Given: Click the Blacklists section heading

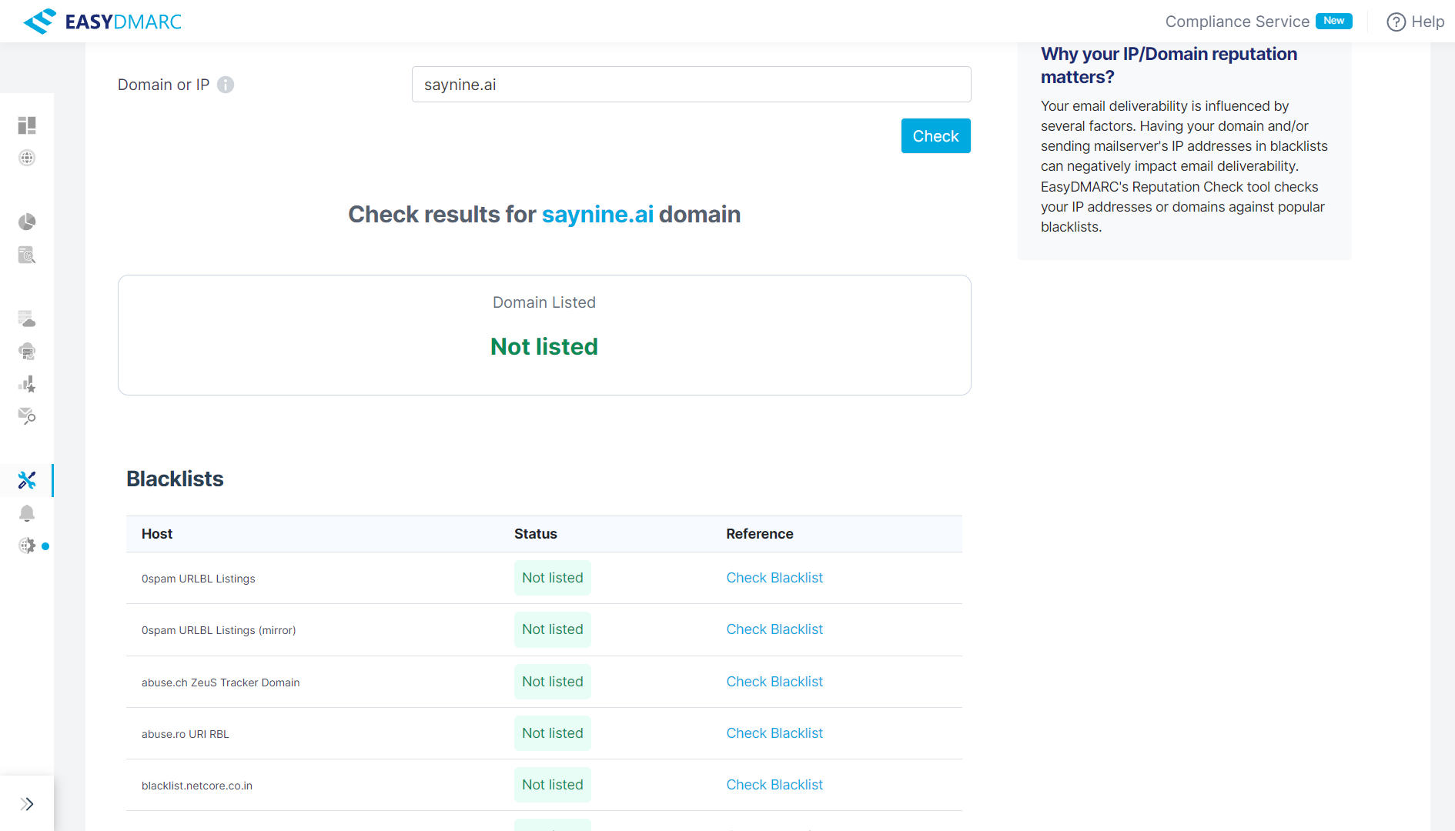Looking at the screenshot, I should [x=175, y=479].
